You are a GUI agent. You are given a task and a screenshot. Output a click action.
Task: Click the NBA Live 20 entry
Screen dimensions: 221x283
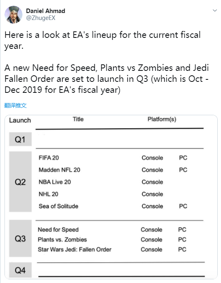[55, 182]
